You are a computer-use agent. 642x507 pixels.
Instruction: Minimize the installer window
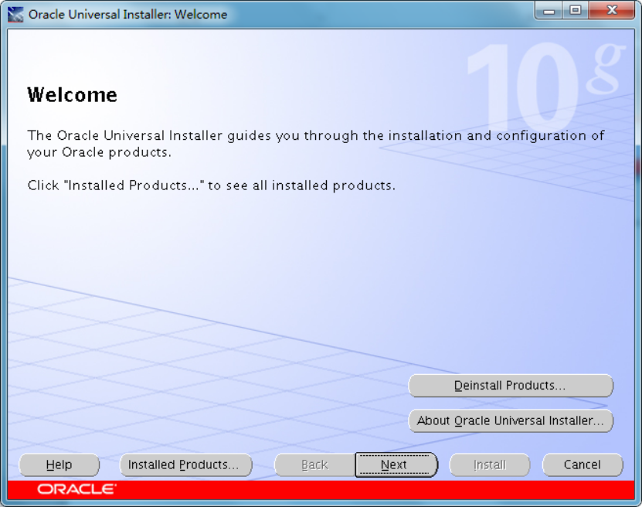click(x=549, y=11)
